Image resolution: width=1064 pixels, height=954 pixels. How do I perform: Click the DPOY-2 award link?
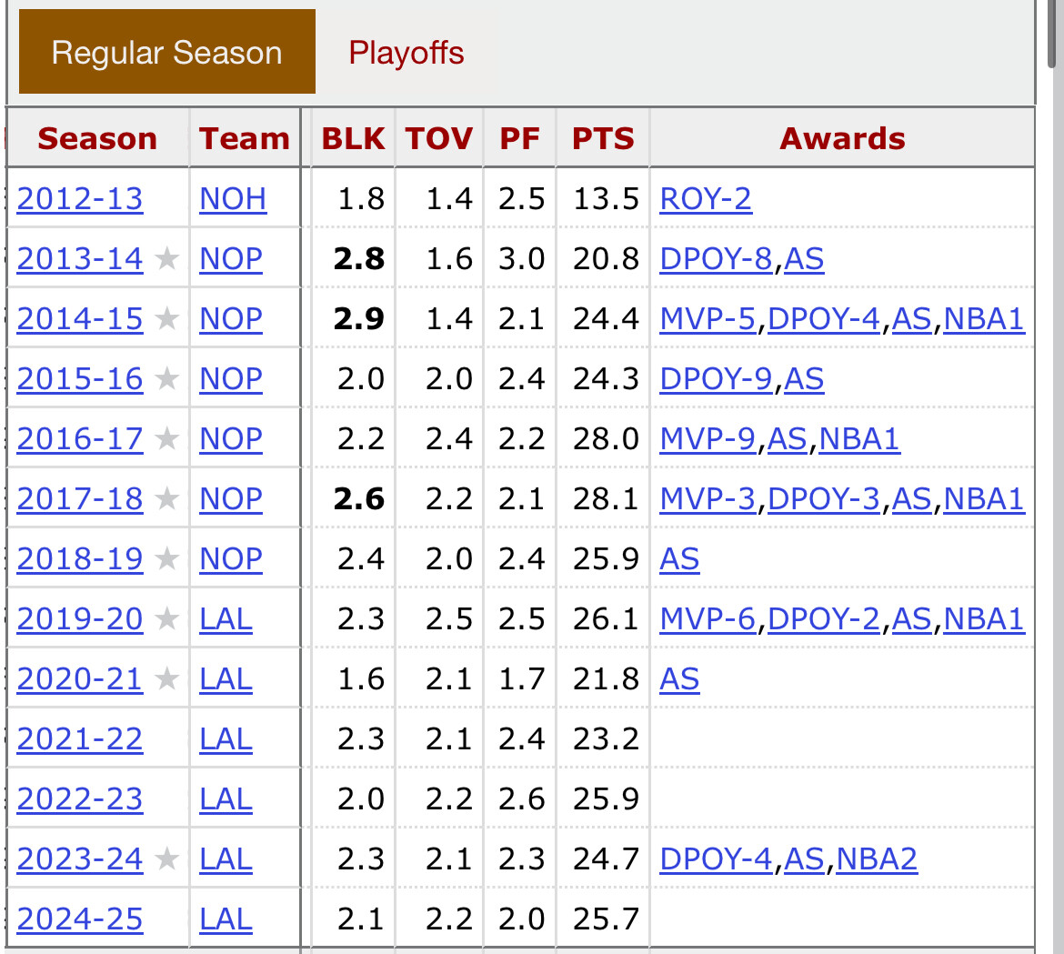(824, 619)
